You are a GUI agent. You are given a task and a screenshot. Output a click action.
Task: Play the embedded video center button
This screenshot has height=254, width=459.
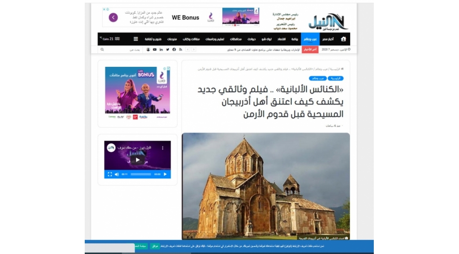tap(137, 160)
